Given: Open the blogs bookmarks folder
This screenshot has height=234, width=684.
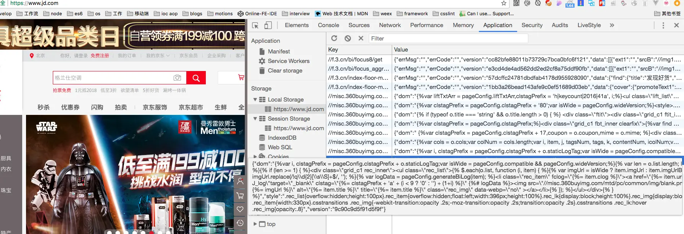Looking at the screenshot, I should 192,14.
